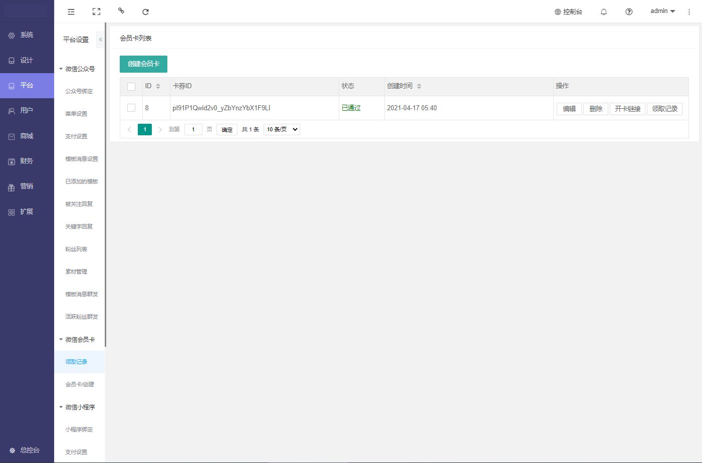This screenshot has height=463, width=702.
Task: Open the admin user dropdown
Action: point(662,11)
